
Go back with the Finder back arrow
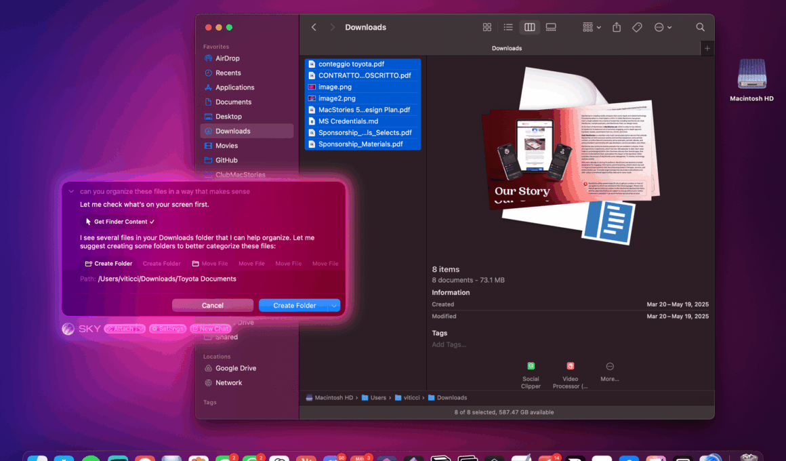pos(314,27)
